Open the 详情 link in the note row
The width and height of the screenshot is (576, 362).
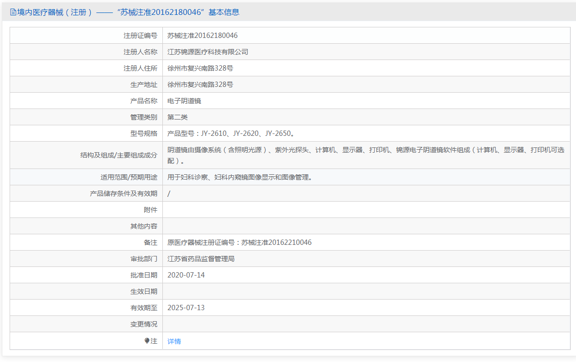(x=174, y=341)
